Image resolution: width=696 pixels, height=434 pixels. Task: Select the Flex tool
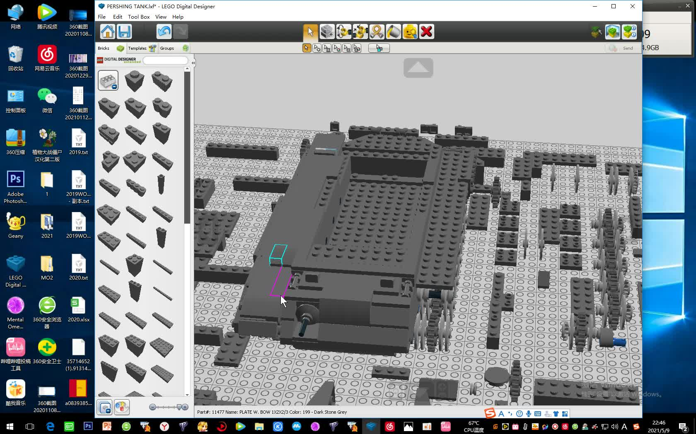pos(377,31)
